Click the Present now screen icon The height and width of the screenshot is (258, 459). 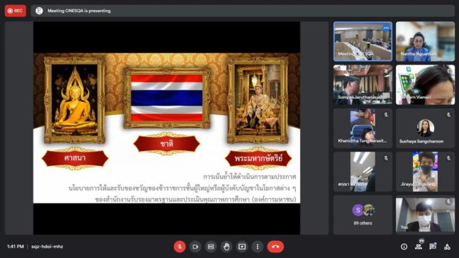pos(242,247)
